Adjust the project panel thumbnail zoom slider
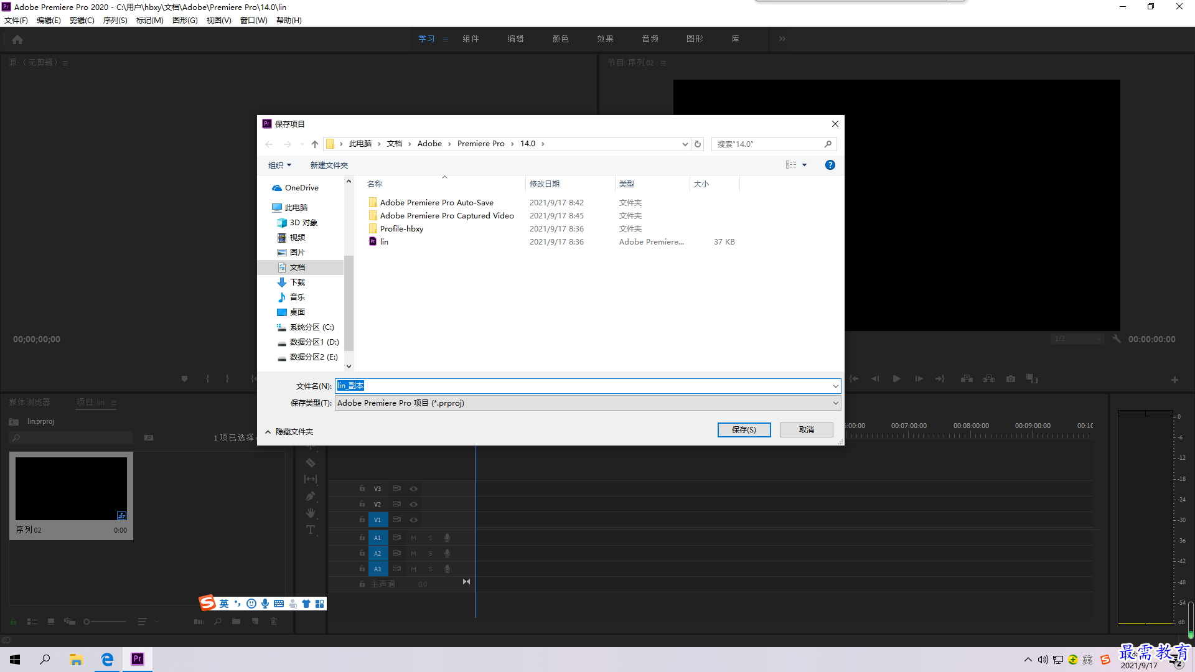The width and height of the screenshot is (1195, 672). (x=105, y=622)
